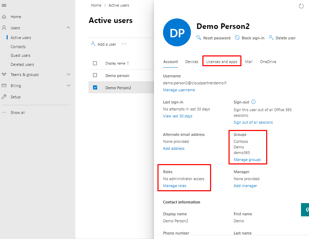Screen dimensions: 309x239
Task: Click the Home icon in sidebar
Action: [x=4, y=17]
